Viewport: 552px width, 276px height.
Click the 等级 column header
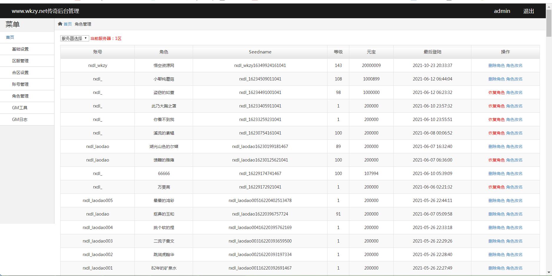tap(338, 52)
